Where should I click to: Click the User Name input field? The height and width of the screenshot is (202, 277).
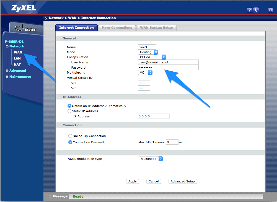click(x=168, y=62)
